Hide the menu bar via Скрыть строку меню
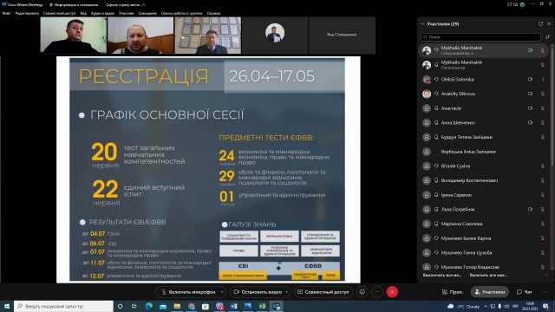Screen dimensions: 555x312 point(125,5)
